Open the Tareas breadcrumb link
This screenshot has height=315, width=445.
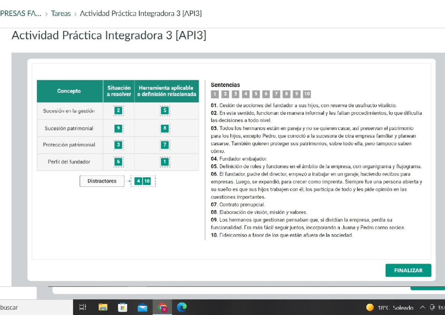[61, 13]
